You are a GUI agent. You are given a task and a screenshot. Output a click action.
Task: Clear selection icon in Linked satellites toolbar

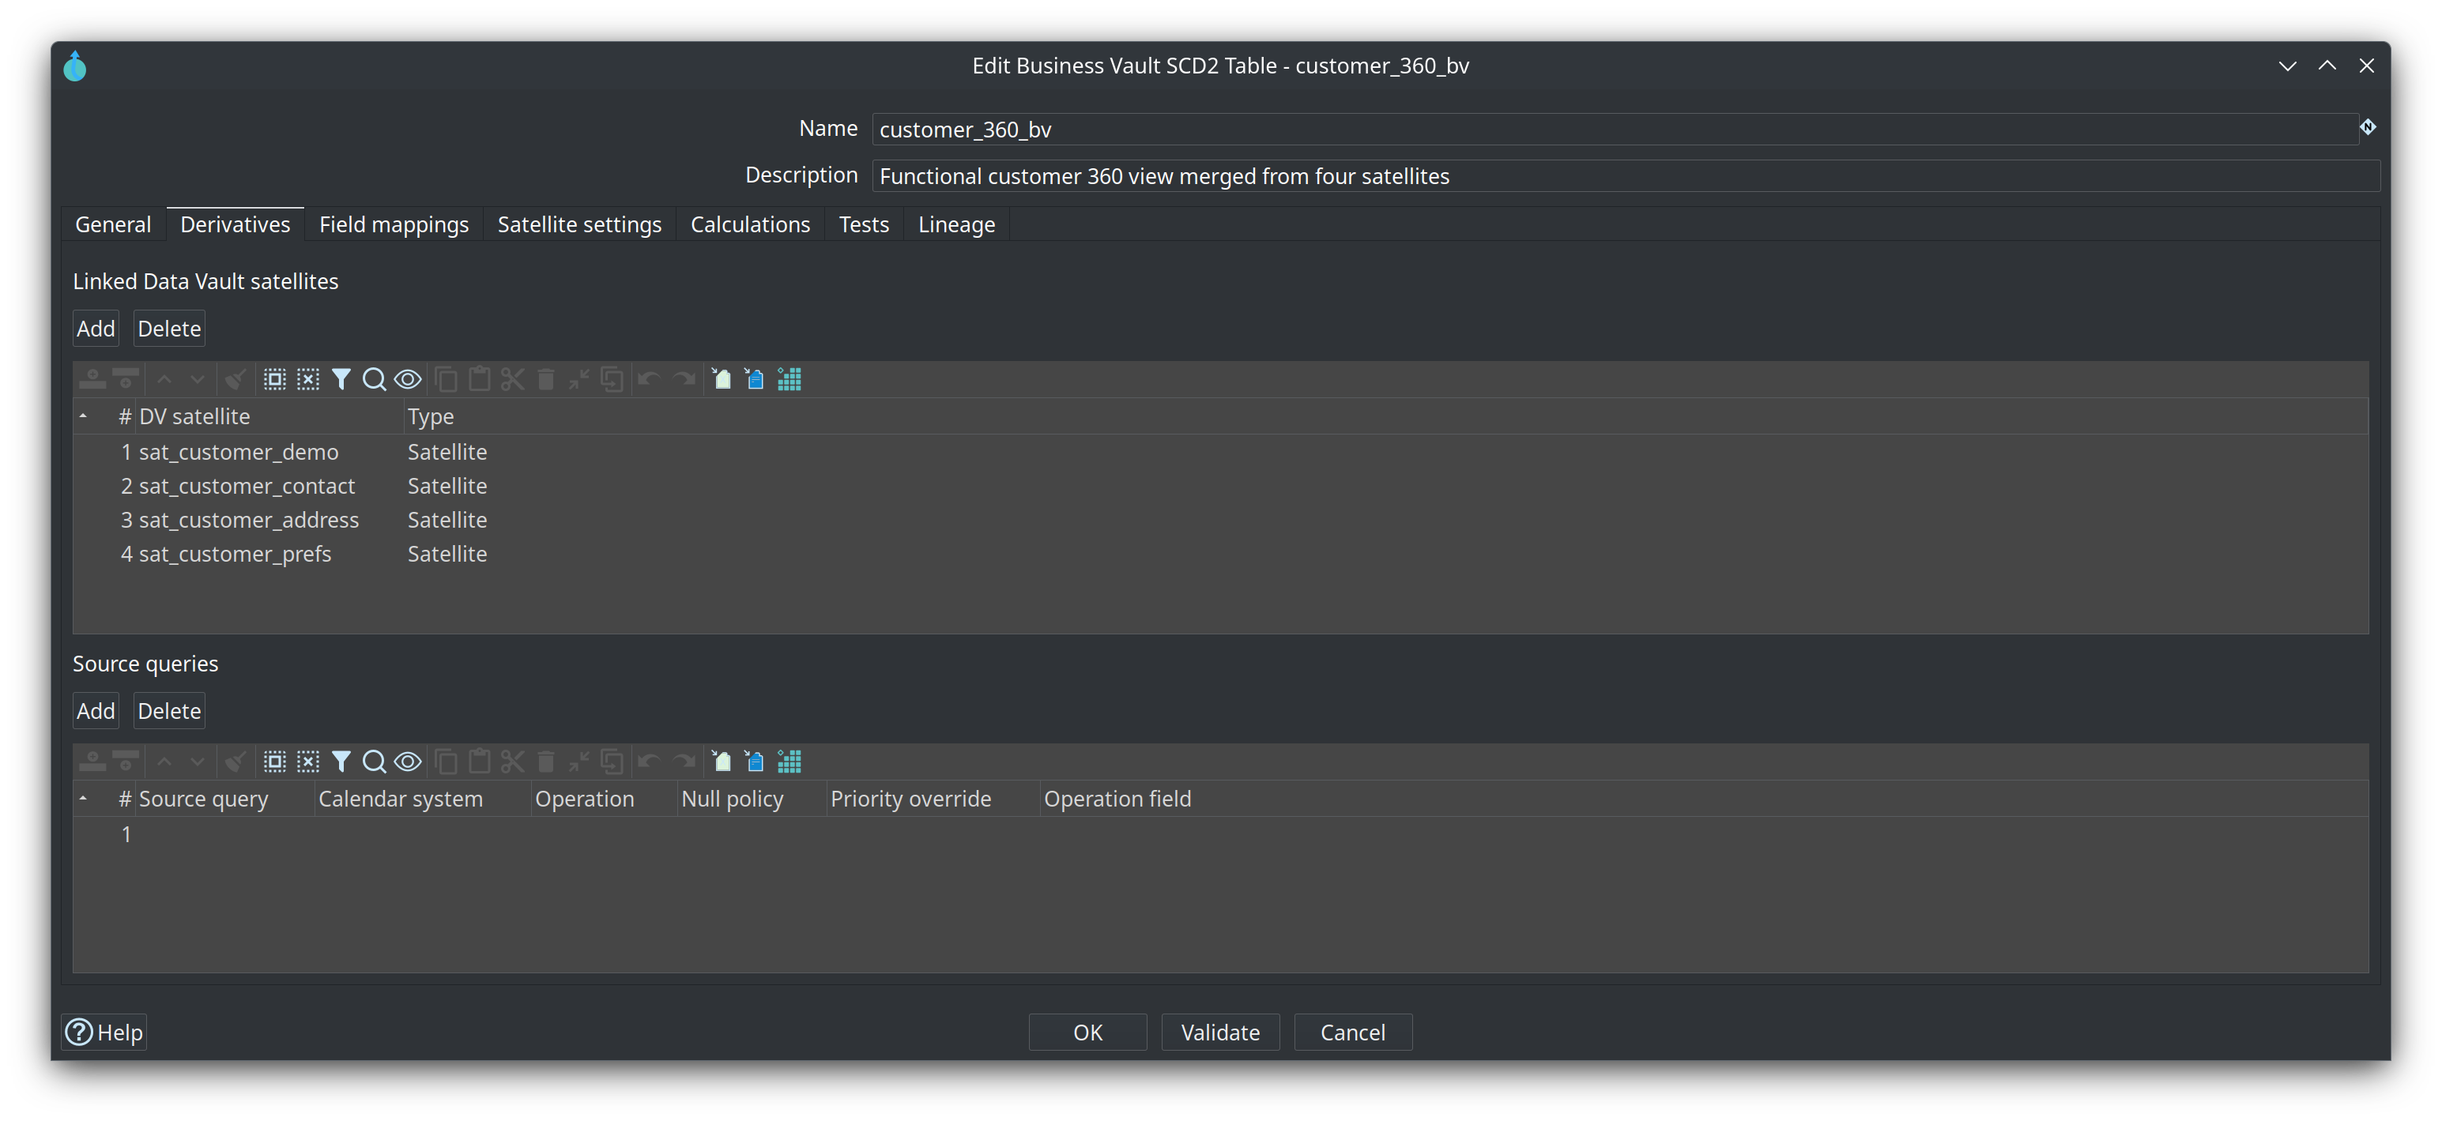click(308, 379)
